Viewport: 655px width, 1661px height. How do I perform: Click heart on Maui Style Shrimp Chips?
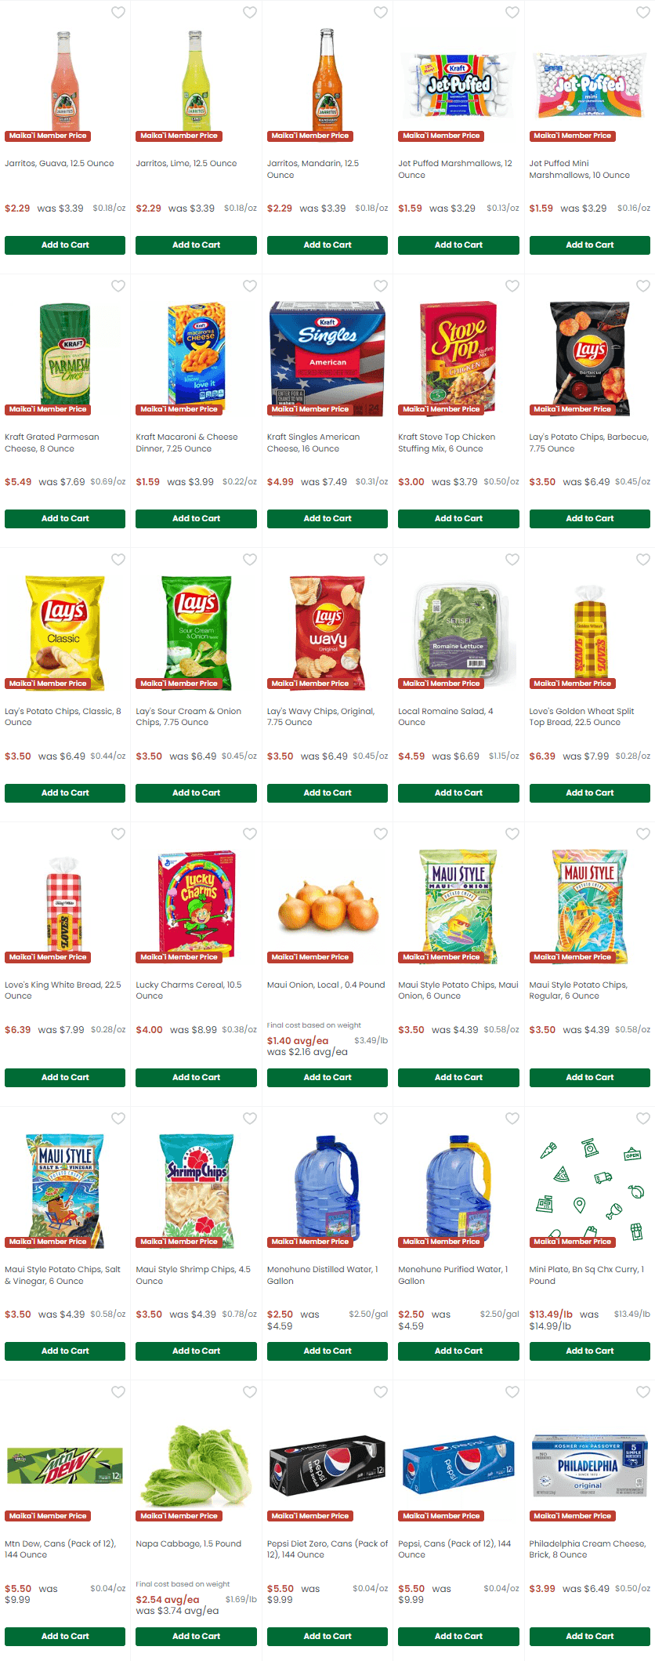coord(250,1119)
